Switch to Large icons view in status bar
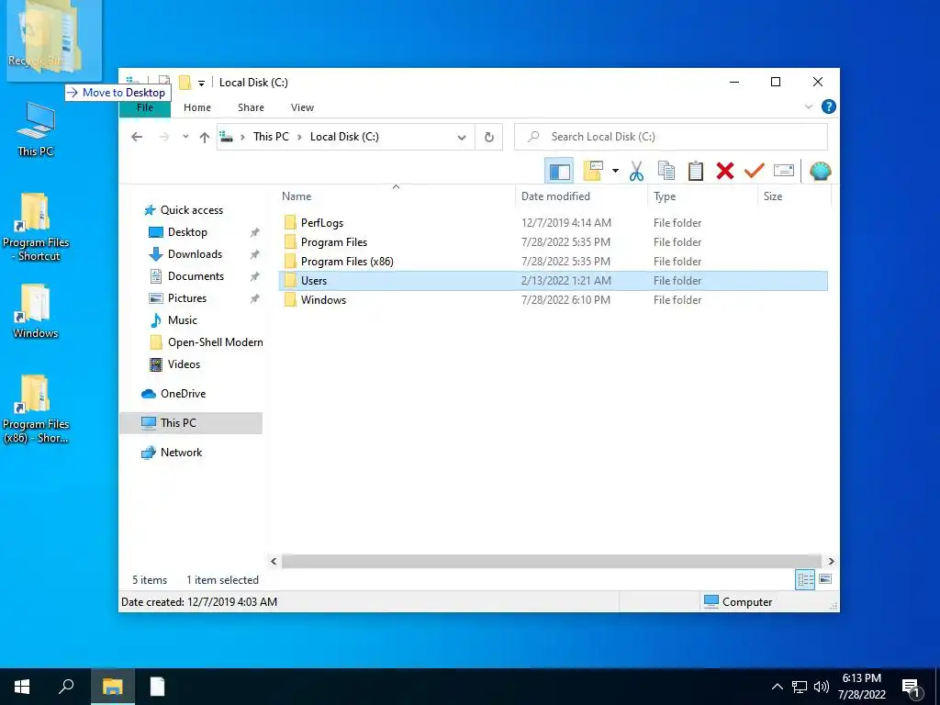 pos(825,580)
